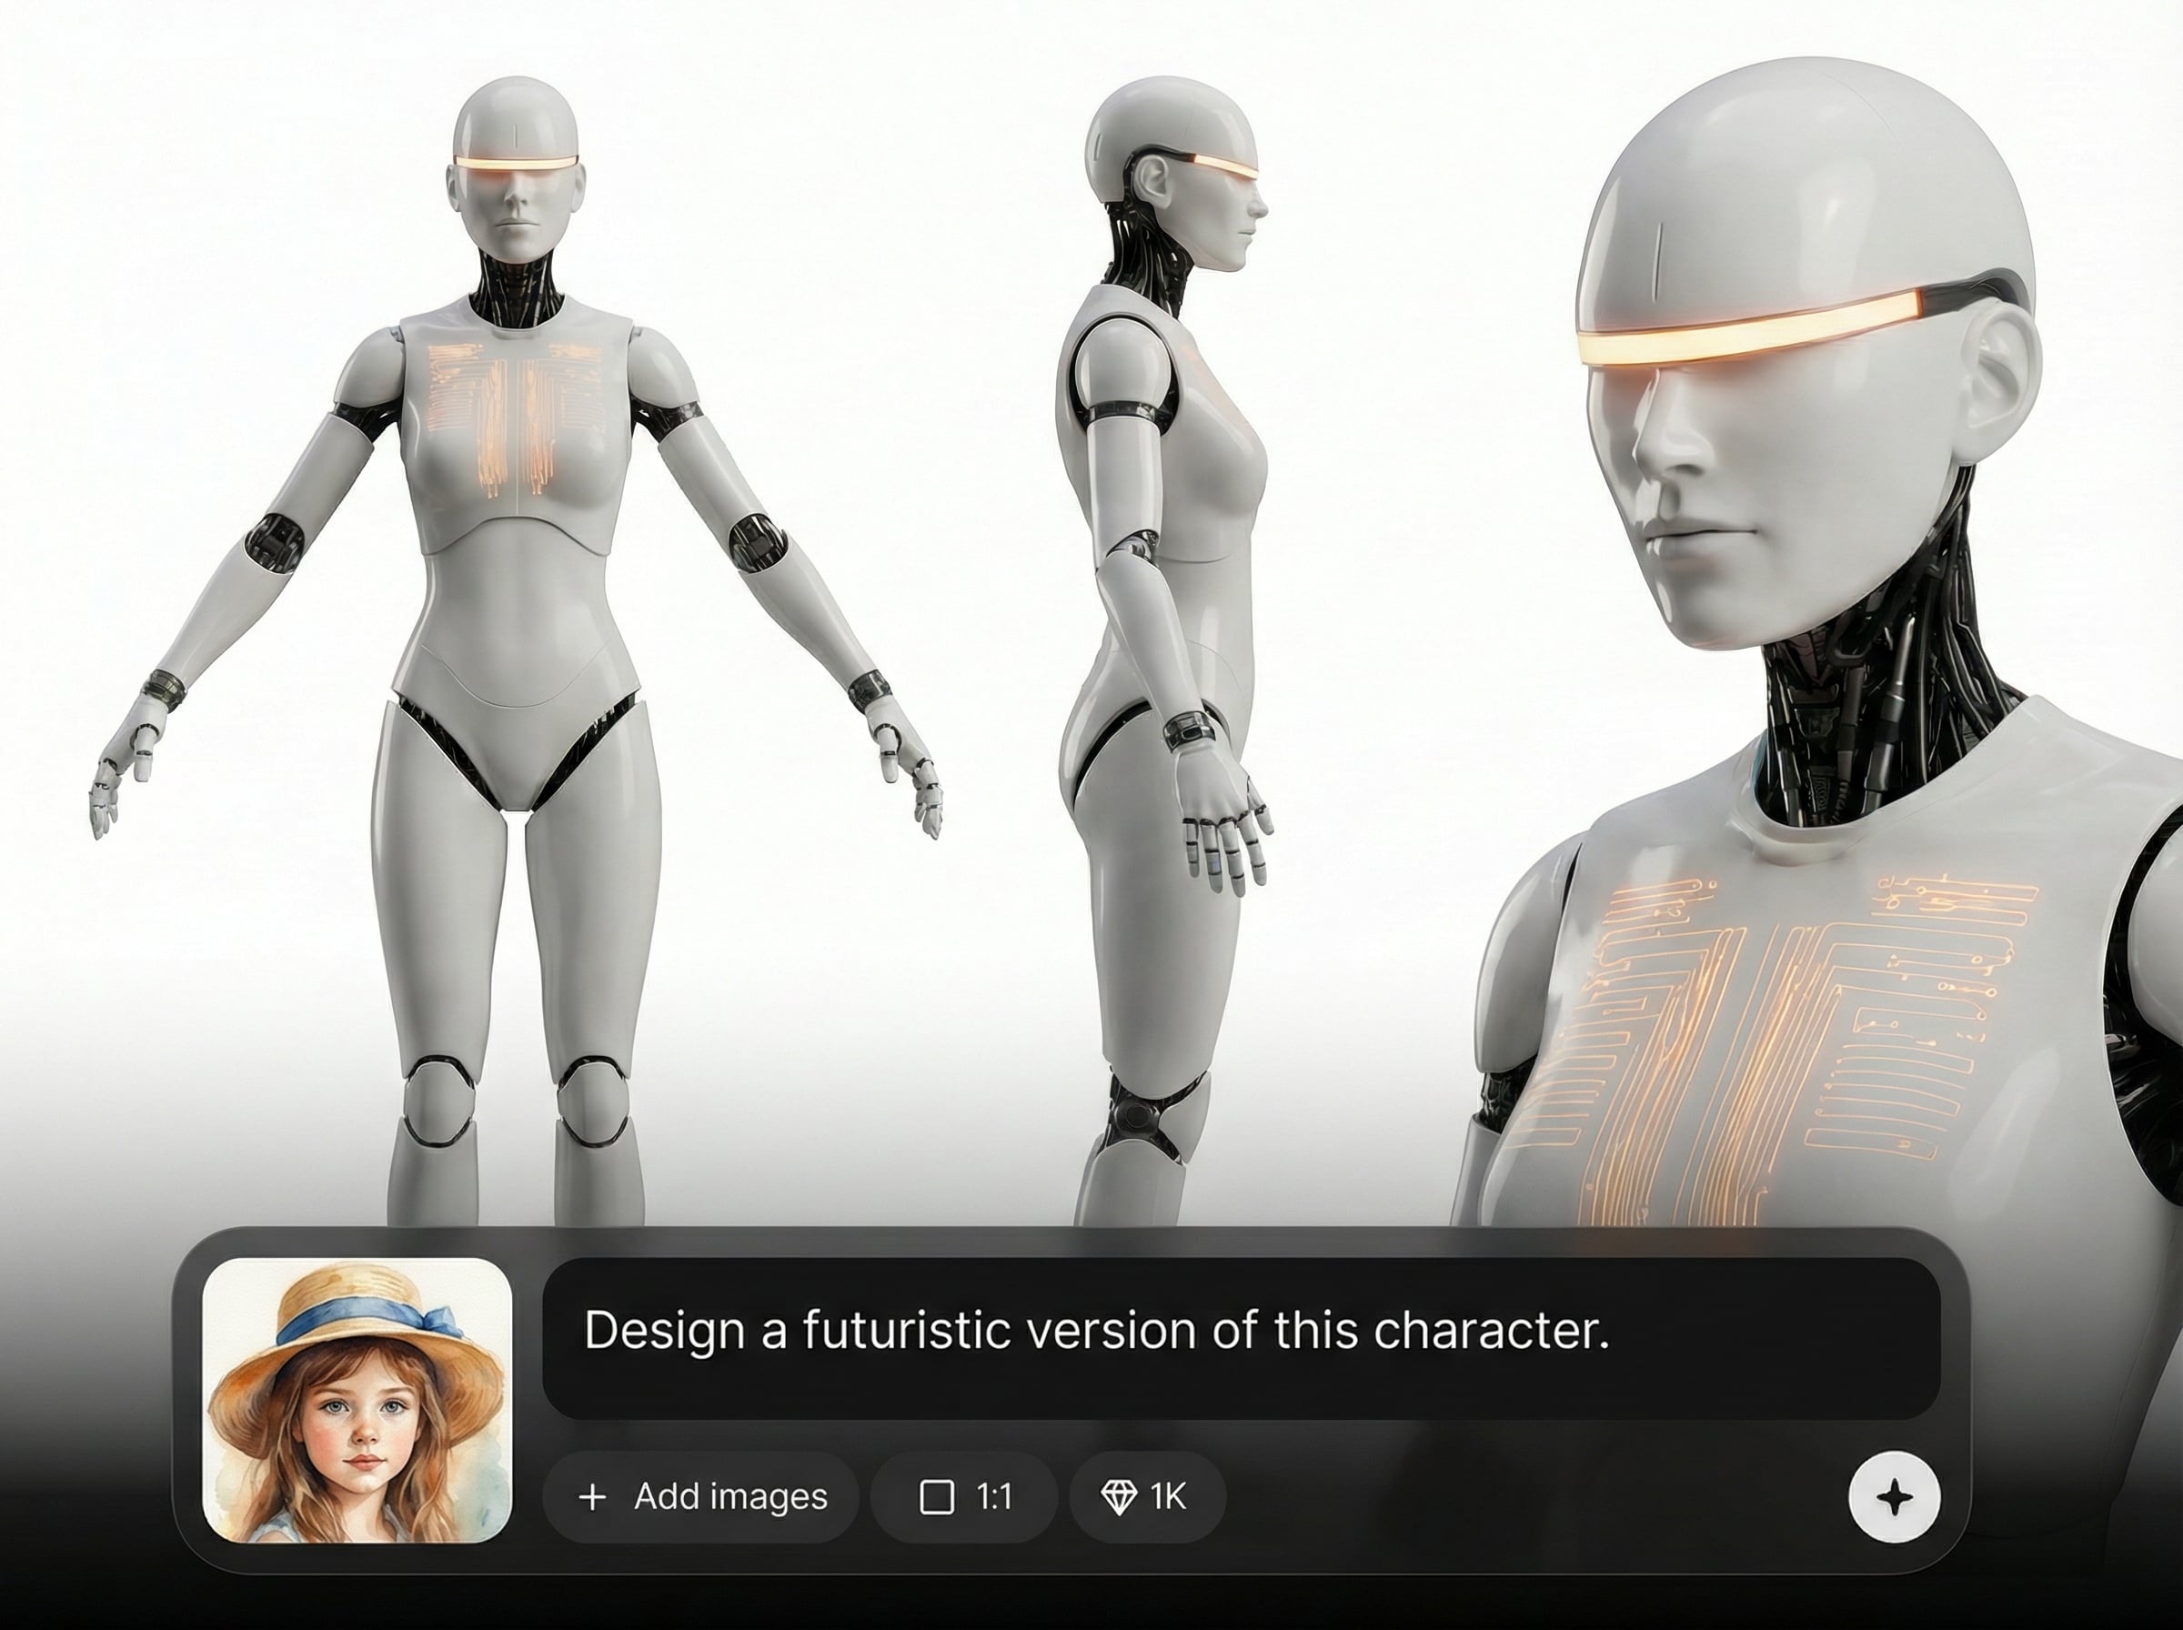Click the diamond quality icon
The image size is (2183, 1630).
[1119, 1497]
